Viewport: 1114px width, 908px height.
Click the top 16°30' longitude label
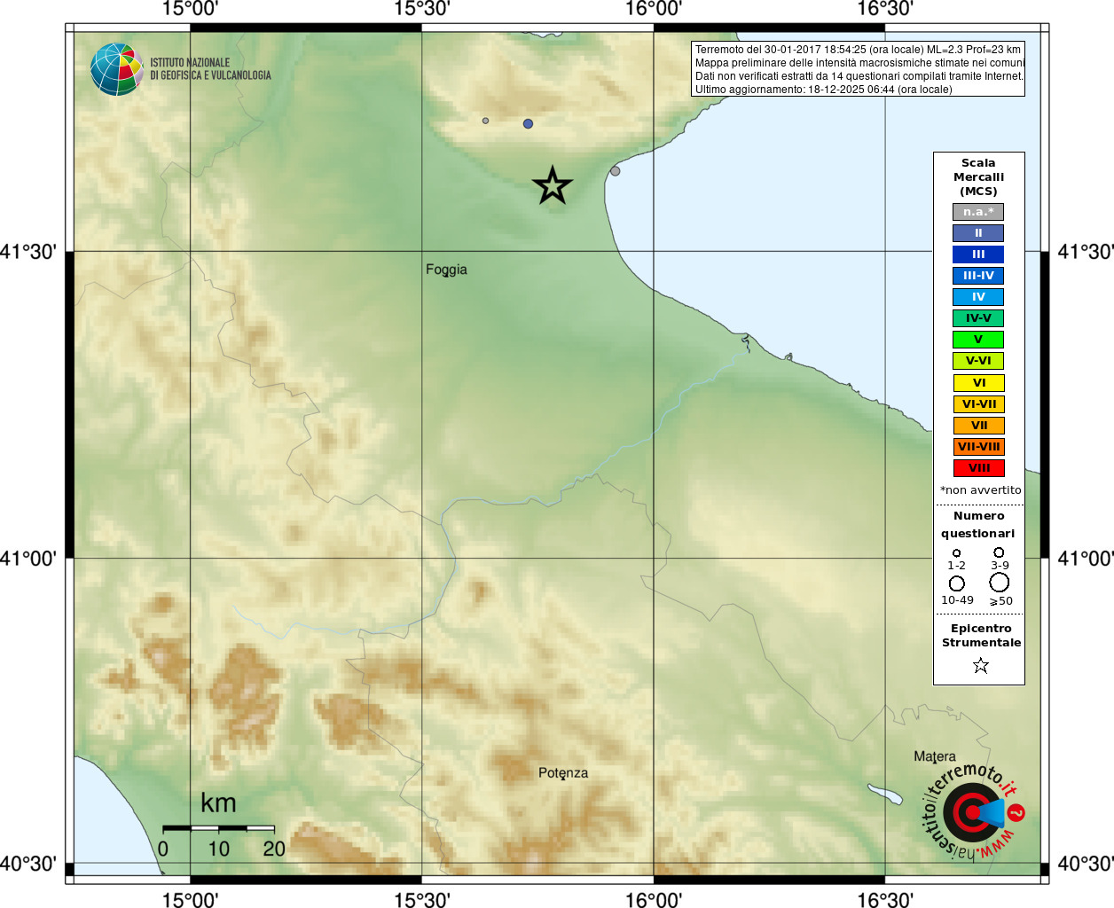[885, 9]
